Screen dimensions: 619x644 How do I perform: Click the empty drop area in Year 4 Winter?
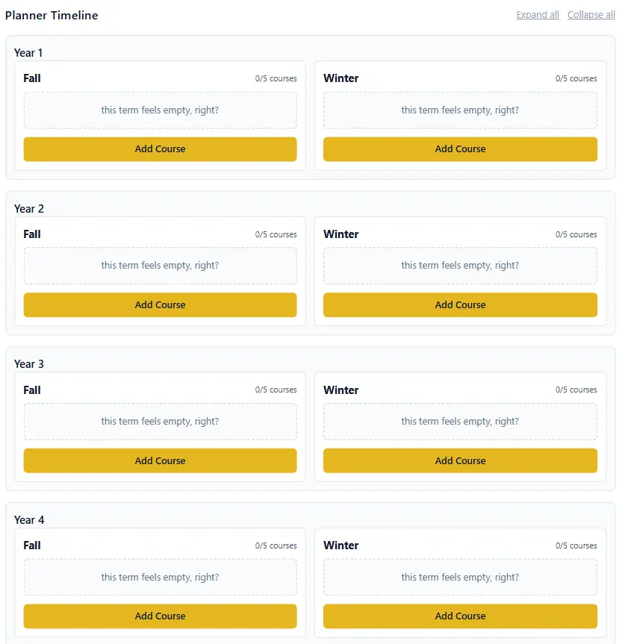(x=460, y=578)
